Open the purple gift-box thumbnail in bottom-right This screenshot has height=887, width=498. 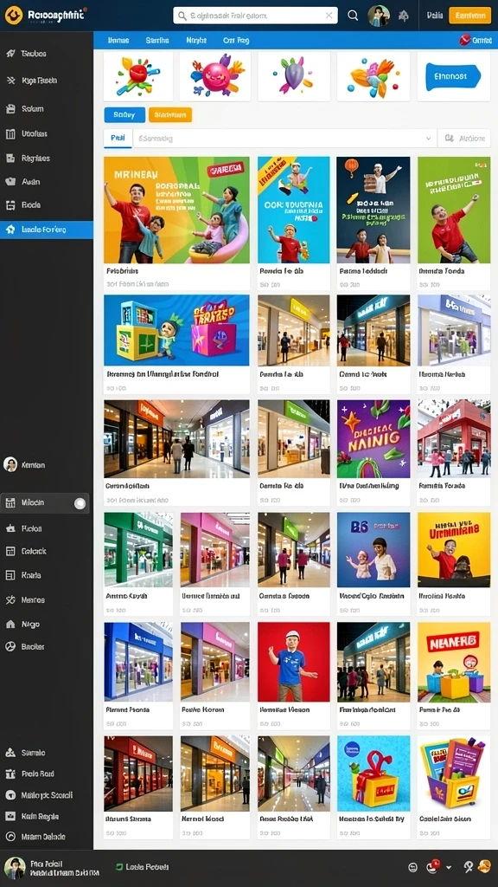(453, 774)
